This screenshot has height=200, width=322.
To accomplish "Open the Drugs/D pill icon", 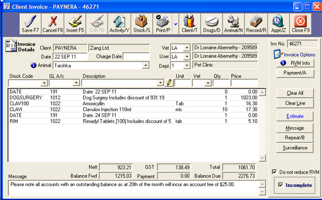I will 212,24.
